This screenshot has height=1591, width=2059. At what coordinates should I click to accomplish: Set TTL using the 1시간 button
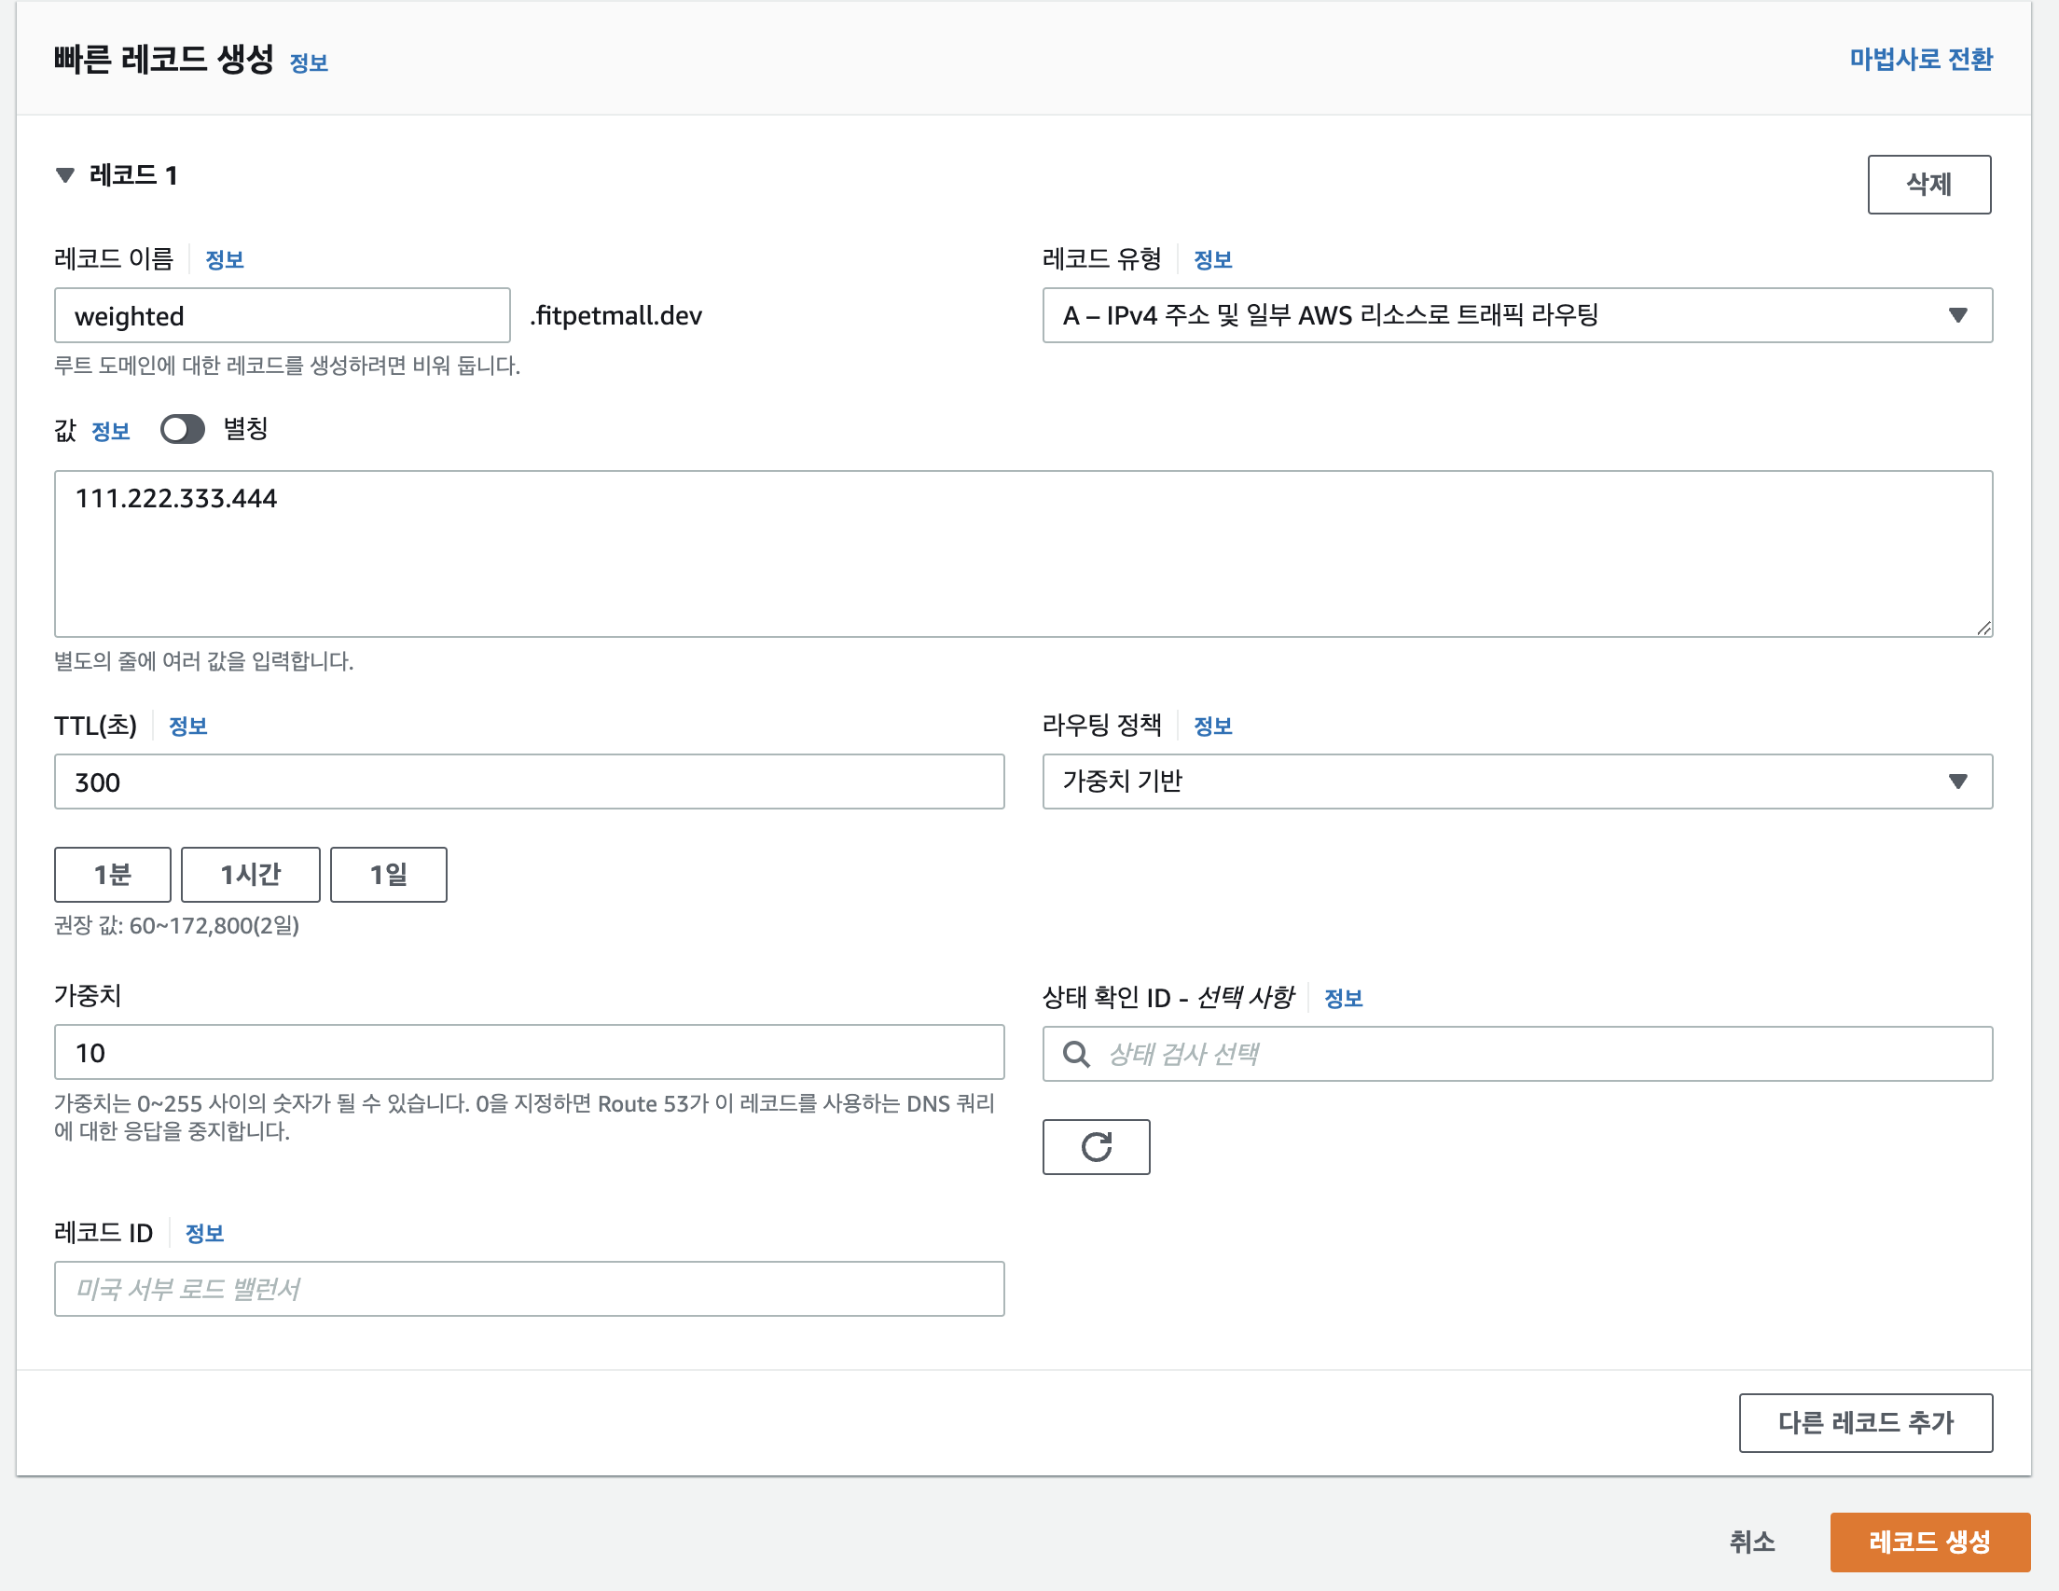(x=250, y=874)
